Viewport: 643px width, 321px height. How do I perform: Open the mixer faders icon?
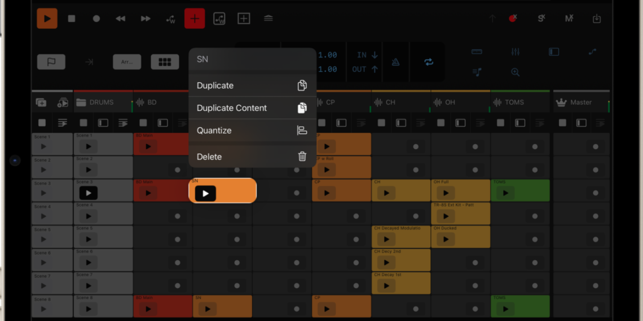[x=515, y=52]
